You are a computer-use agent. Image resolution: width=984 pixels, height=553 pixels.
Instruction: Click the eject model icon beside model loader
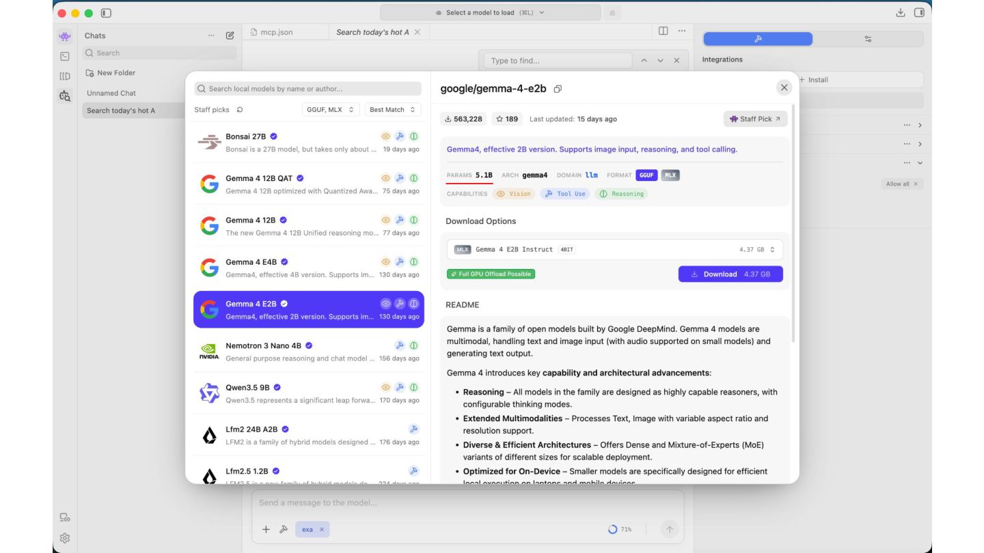click(x=612, y=13)
